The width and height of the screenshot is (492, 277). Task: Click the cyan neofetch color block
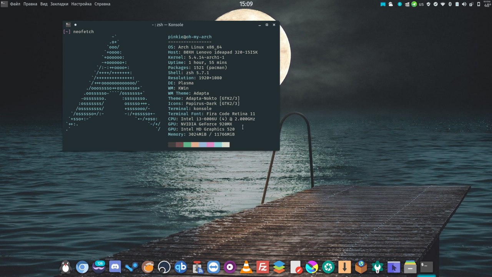click(x=218, y=145)
